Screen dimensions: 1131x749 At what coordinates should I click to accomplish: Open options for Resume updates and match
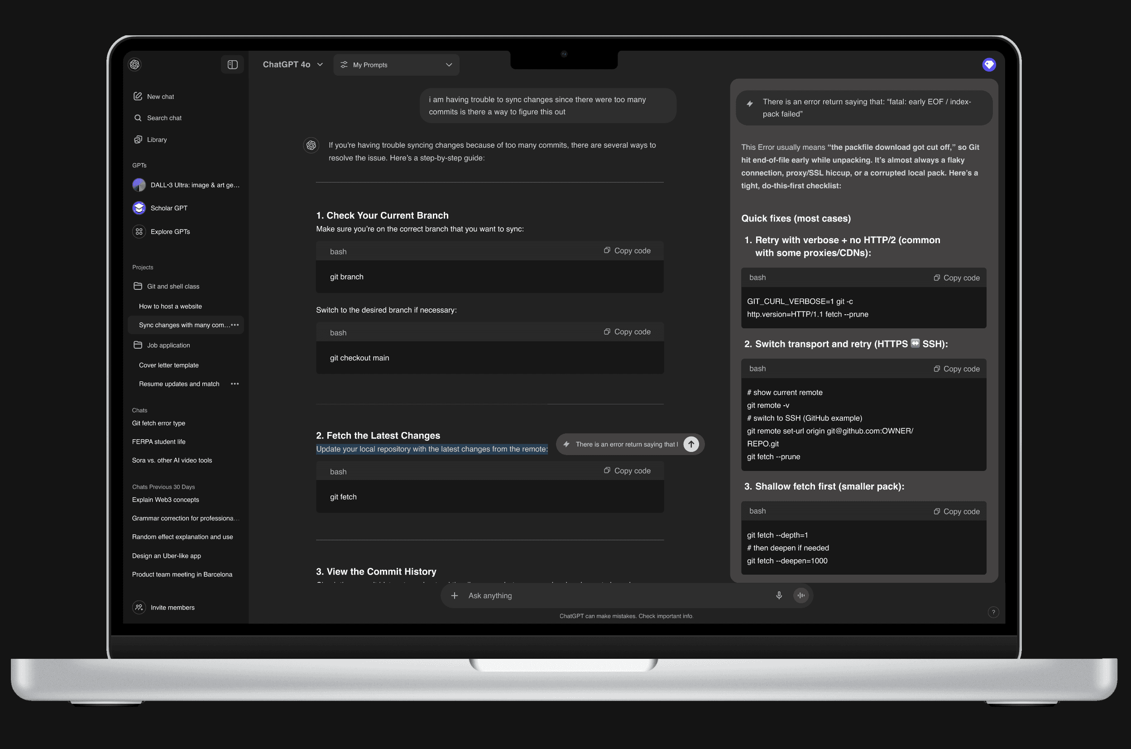click(235, 384)
